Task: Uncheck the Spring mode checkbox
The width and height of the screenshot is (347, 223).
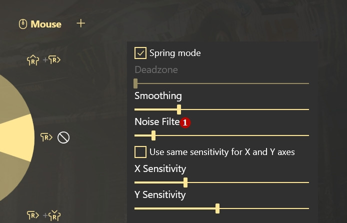Action: [140, 53]
